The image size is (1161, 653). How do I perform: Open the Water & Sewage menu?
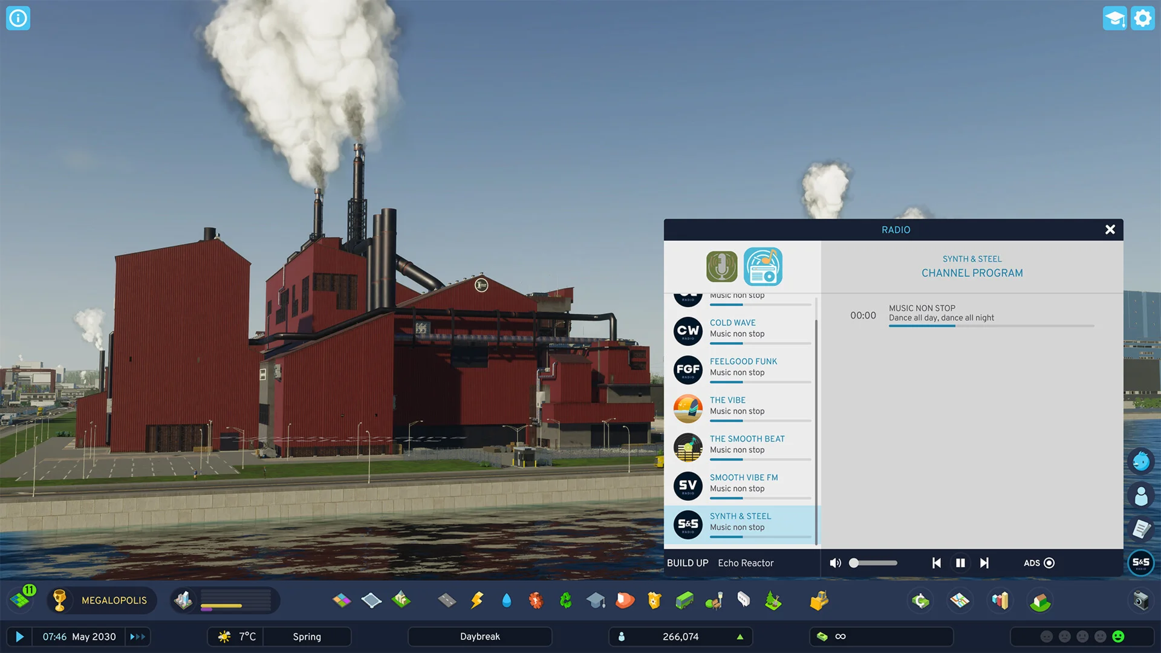click(507, 600)
